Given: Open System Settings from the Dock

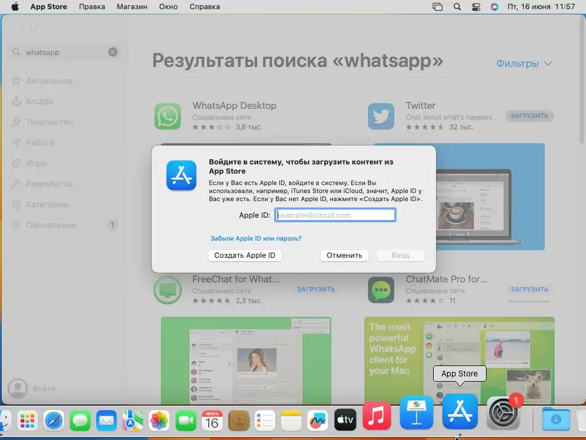Looking at the screenshot, I should click(503, 413).
